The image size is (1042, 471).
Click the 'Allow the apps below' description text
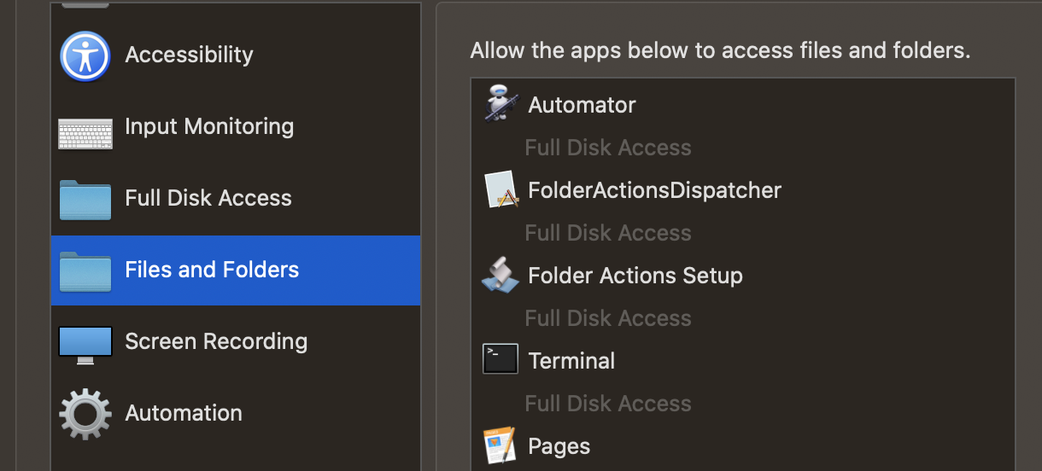click(720, 50)
